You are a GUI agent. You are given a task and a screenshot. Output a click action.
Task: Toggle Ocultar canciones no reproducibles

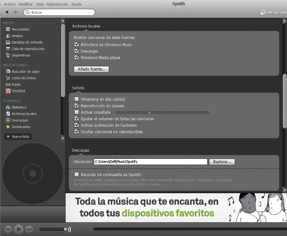pyautogui.click(x=77, y=132)
